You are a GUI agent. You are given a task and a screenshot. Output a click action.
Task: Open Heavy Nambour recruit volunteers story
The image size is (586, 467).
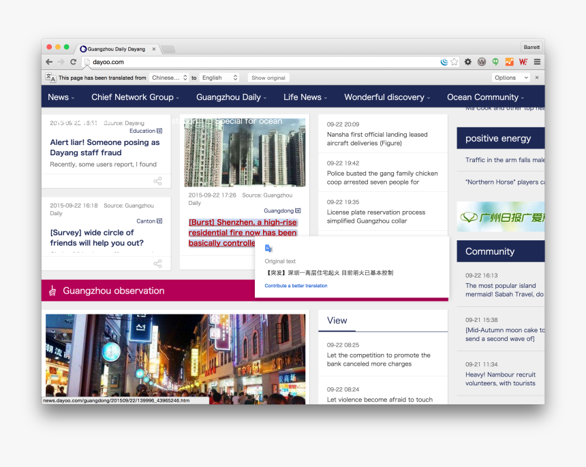[500, 379]
